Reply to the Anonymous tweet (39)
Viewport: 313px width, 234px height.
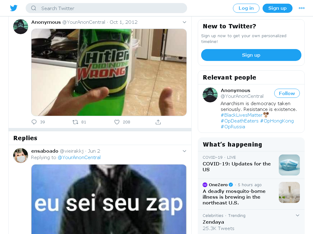pos(34,122)
